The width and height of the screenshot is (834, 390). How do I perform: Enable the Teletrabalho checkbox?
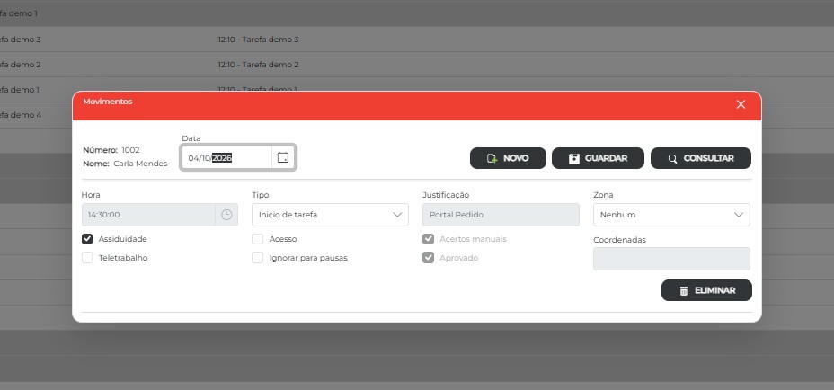87,258
